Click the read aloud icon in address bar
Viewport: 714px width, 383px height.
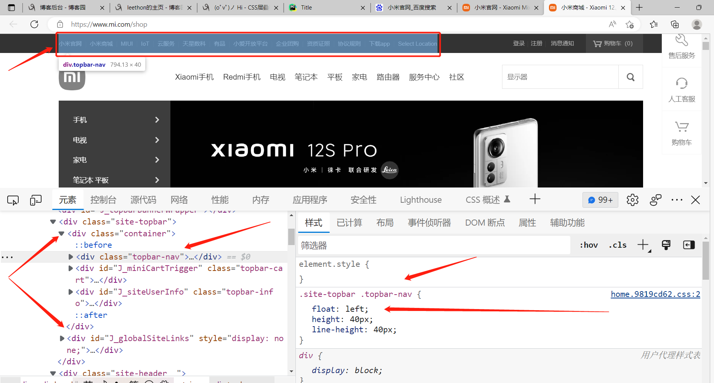pyautogui.click(x=613, y=24)
